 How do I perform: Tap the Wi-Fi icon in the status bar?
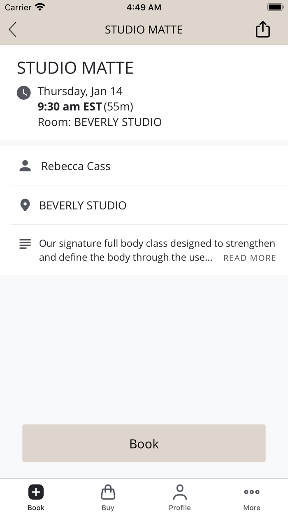(39, 7)
